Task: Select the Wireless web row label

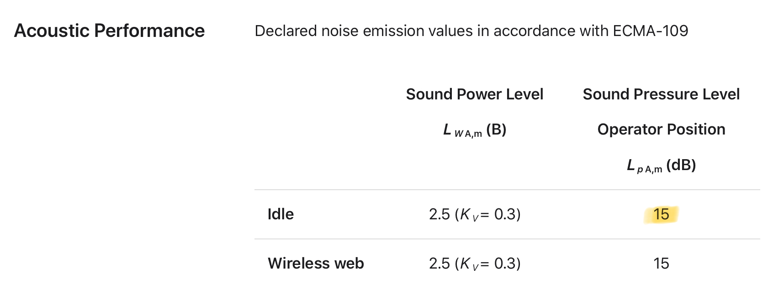Action: pos(316,264)
